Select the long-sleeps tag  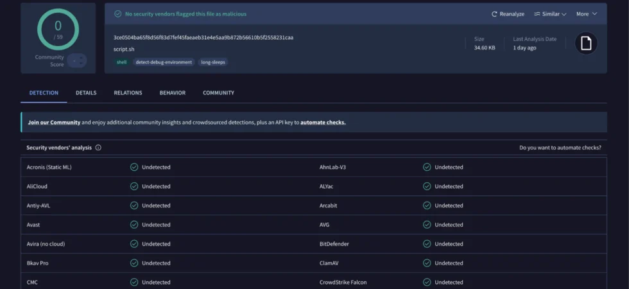(213, 62)
